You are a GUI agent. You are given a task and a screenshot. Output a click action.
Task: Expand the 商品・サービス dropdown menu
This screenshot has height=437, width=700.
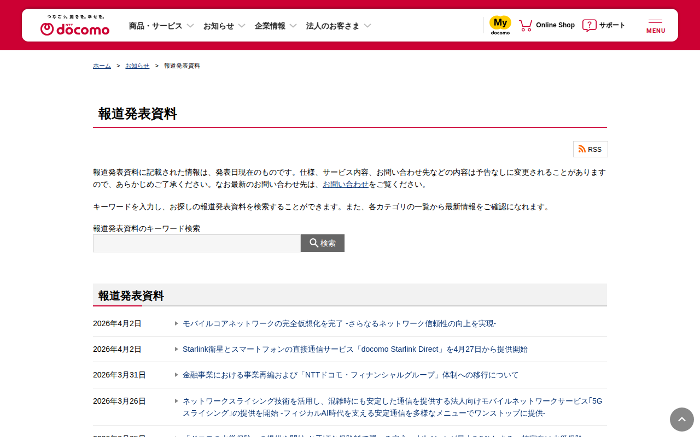161,26
